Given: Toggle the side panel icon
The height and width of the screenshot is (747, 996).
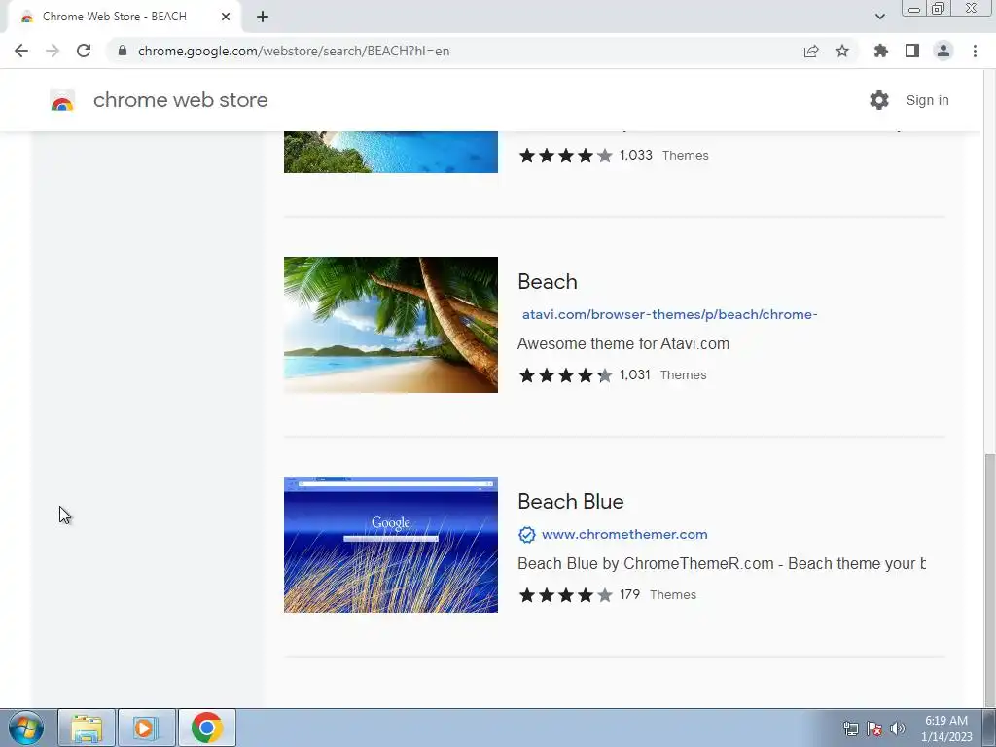Looking at the screenshot, I should click(x=912, y=51).
